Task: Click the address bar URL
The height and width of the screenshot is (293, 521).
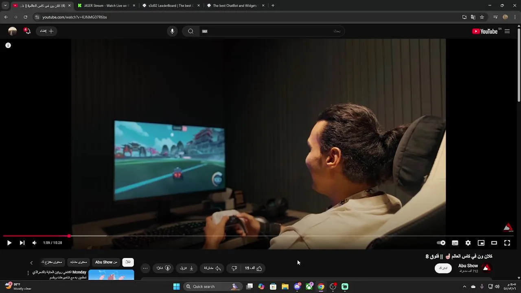Action: coord(75,17)
